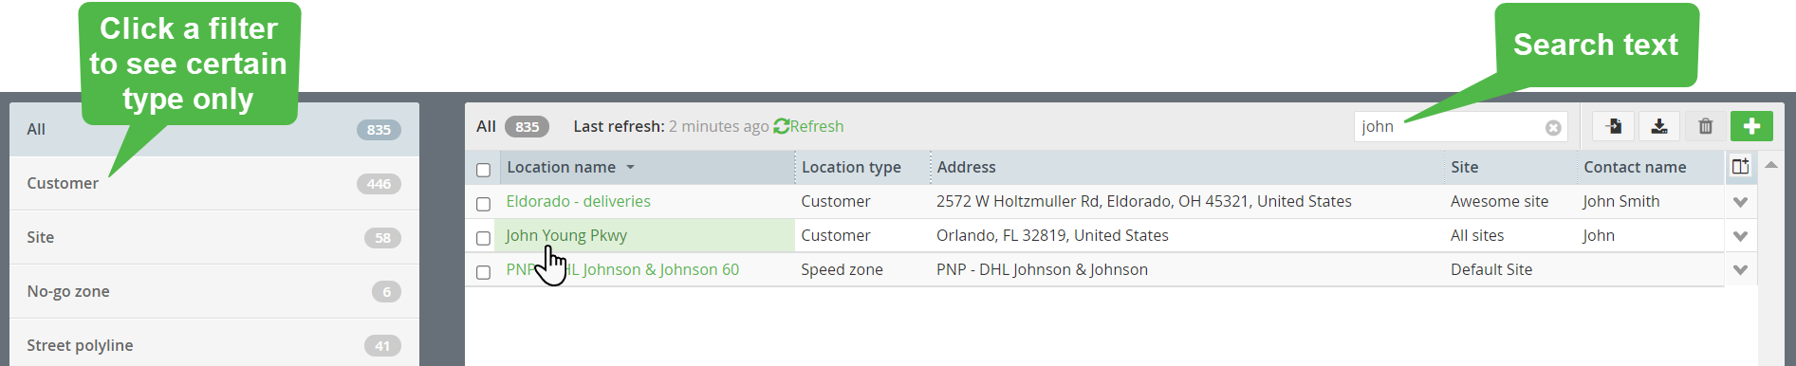1796x366 pixels.
Task: Tick the select-all header checkbox
Action: 483,170
